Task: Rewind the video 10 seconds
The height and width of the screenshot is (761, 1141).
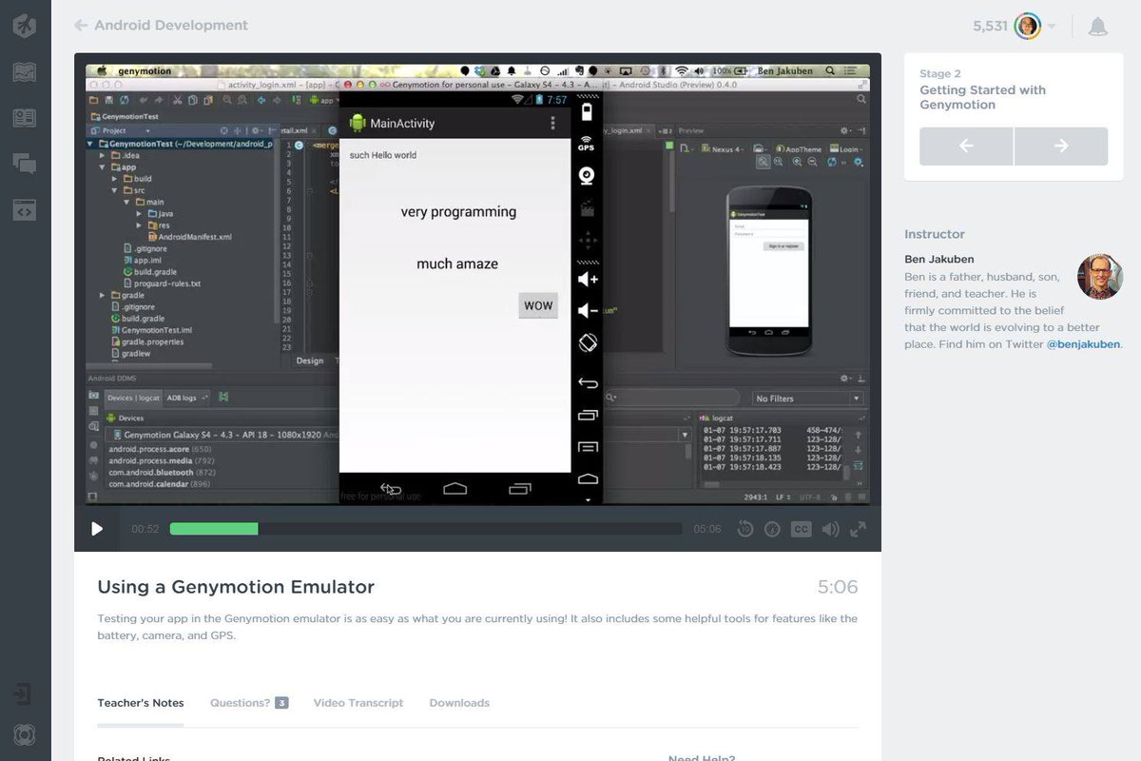Action: 745,529
